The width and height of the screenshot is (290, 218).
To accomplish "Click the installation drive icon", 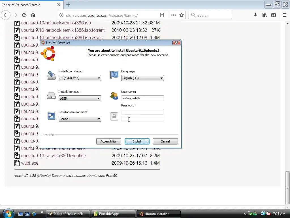I will point(51,76).
